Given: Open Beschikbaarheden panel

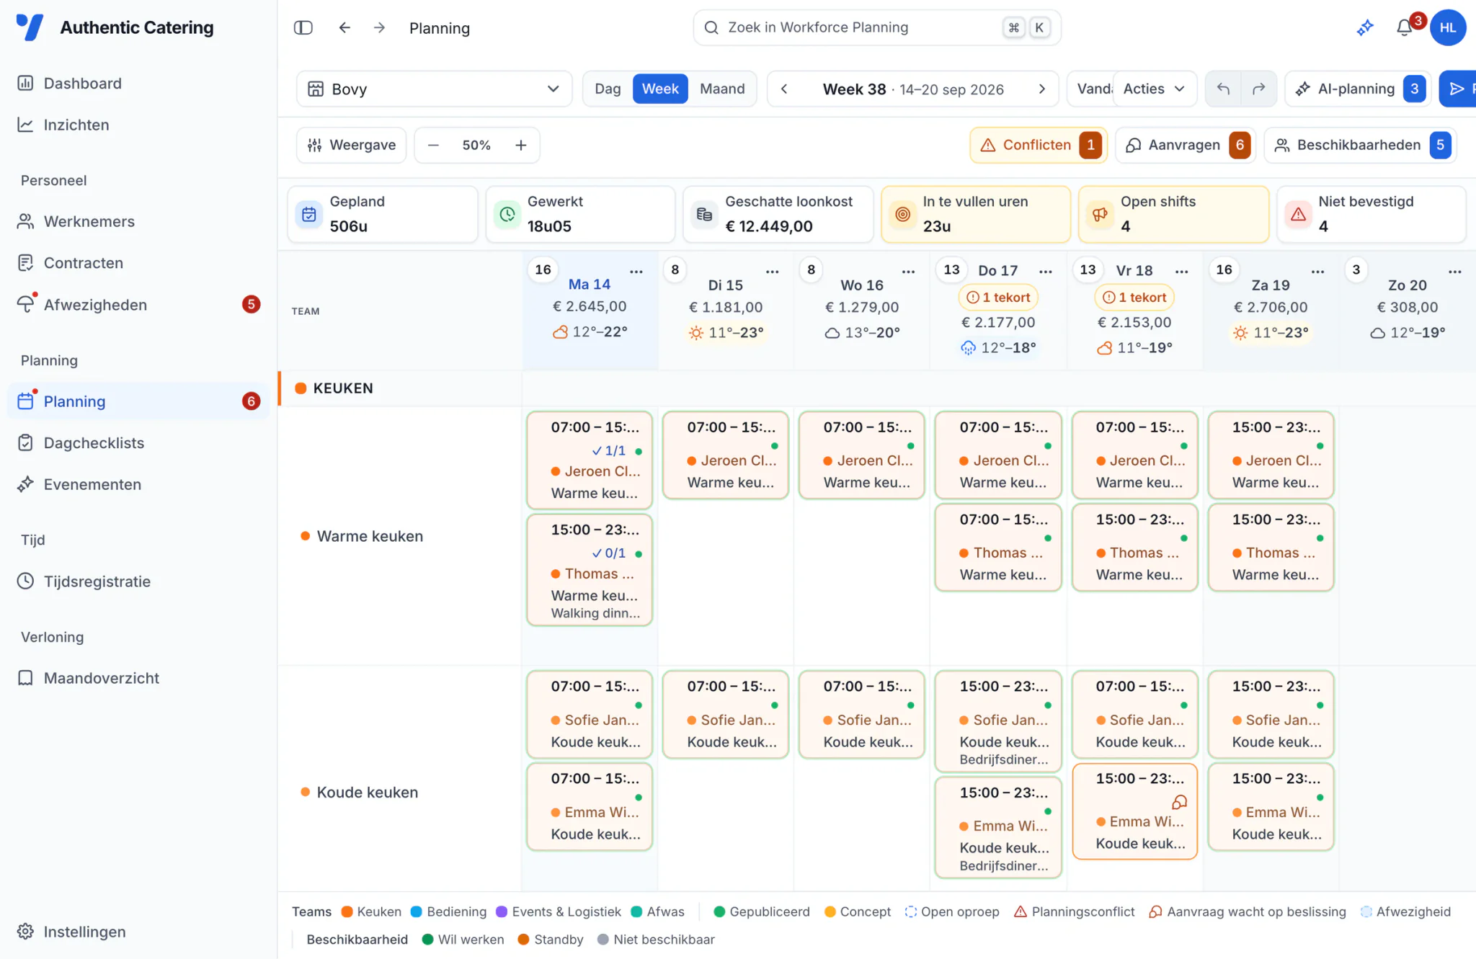Looking at the screenshot, I should (1361, 145).
